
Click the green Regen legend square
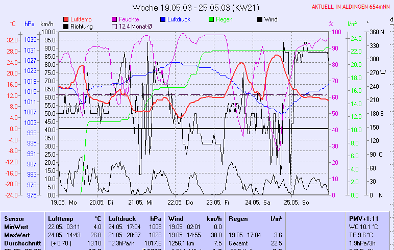[x=212, y=19]
